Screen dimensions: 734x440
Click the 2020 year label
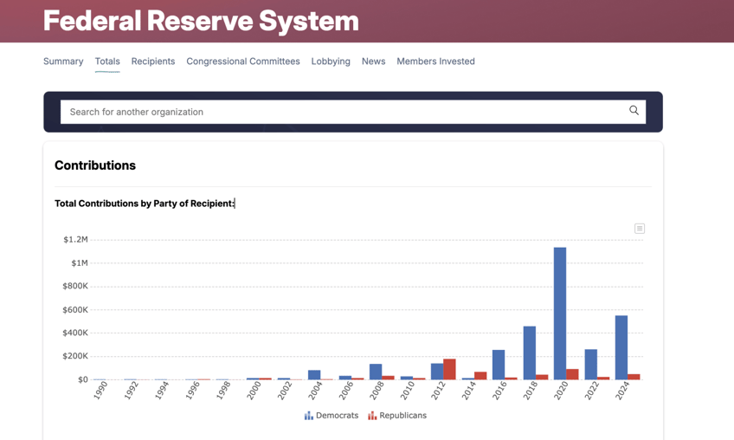pos(561,391)
